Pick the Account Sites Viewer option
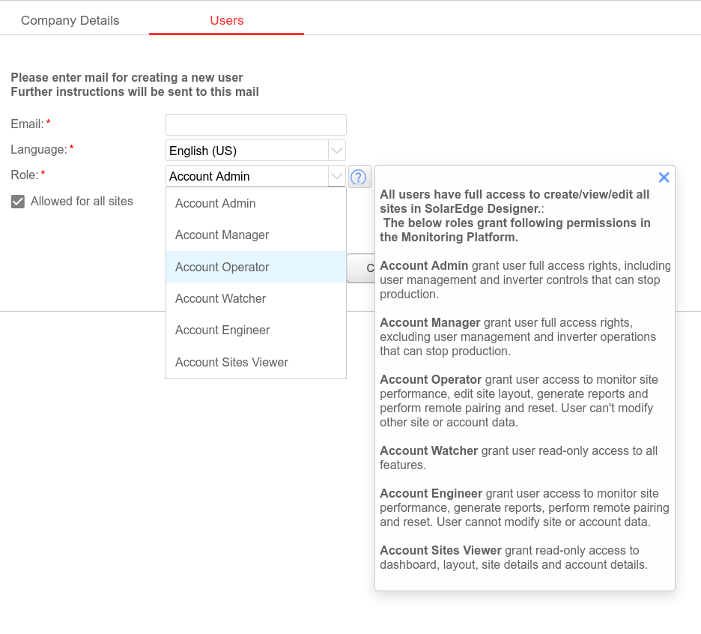 coord(231,363)
